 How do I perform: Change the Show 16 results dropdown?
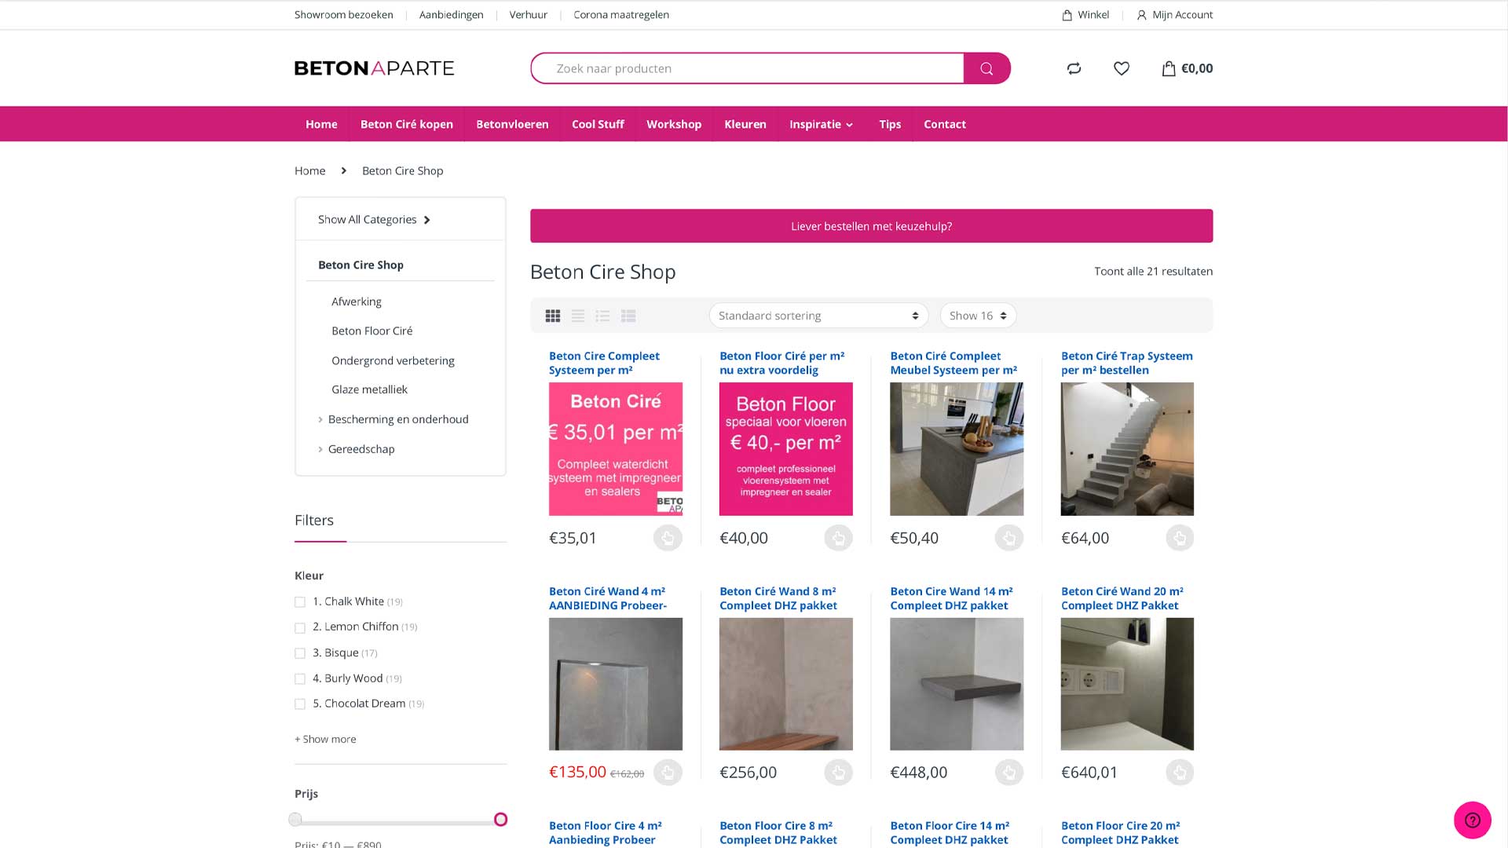click(977, 315)
